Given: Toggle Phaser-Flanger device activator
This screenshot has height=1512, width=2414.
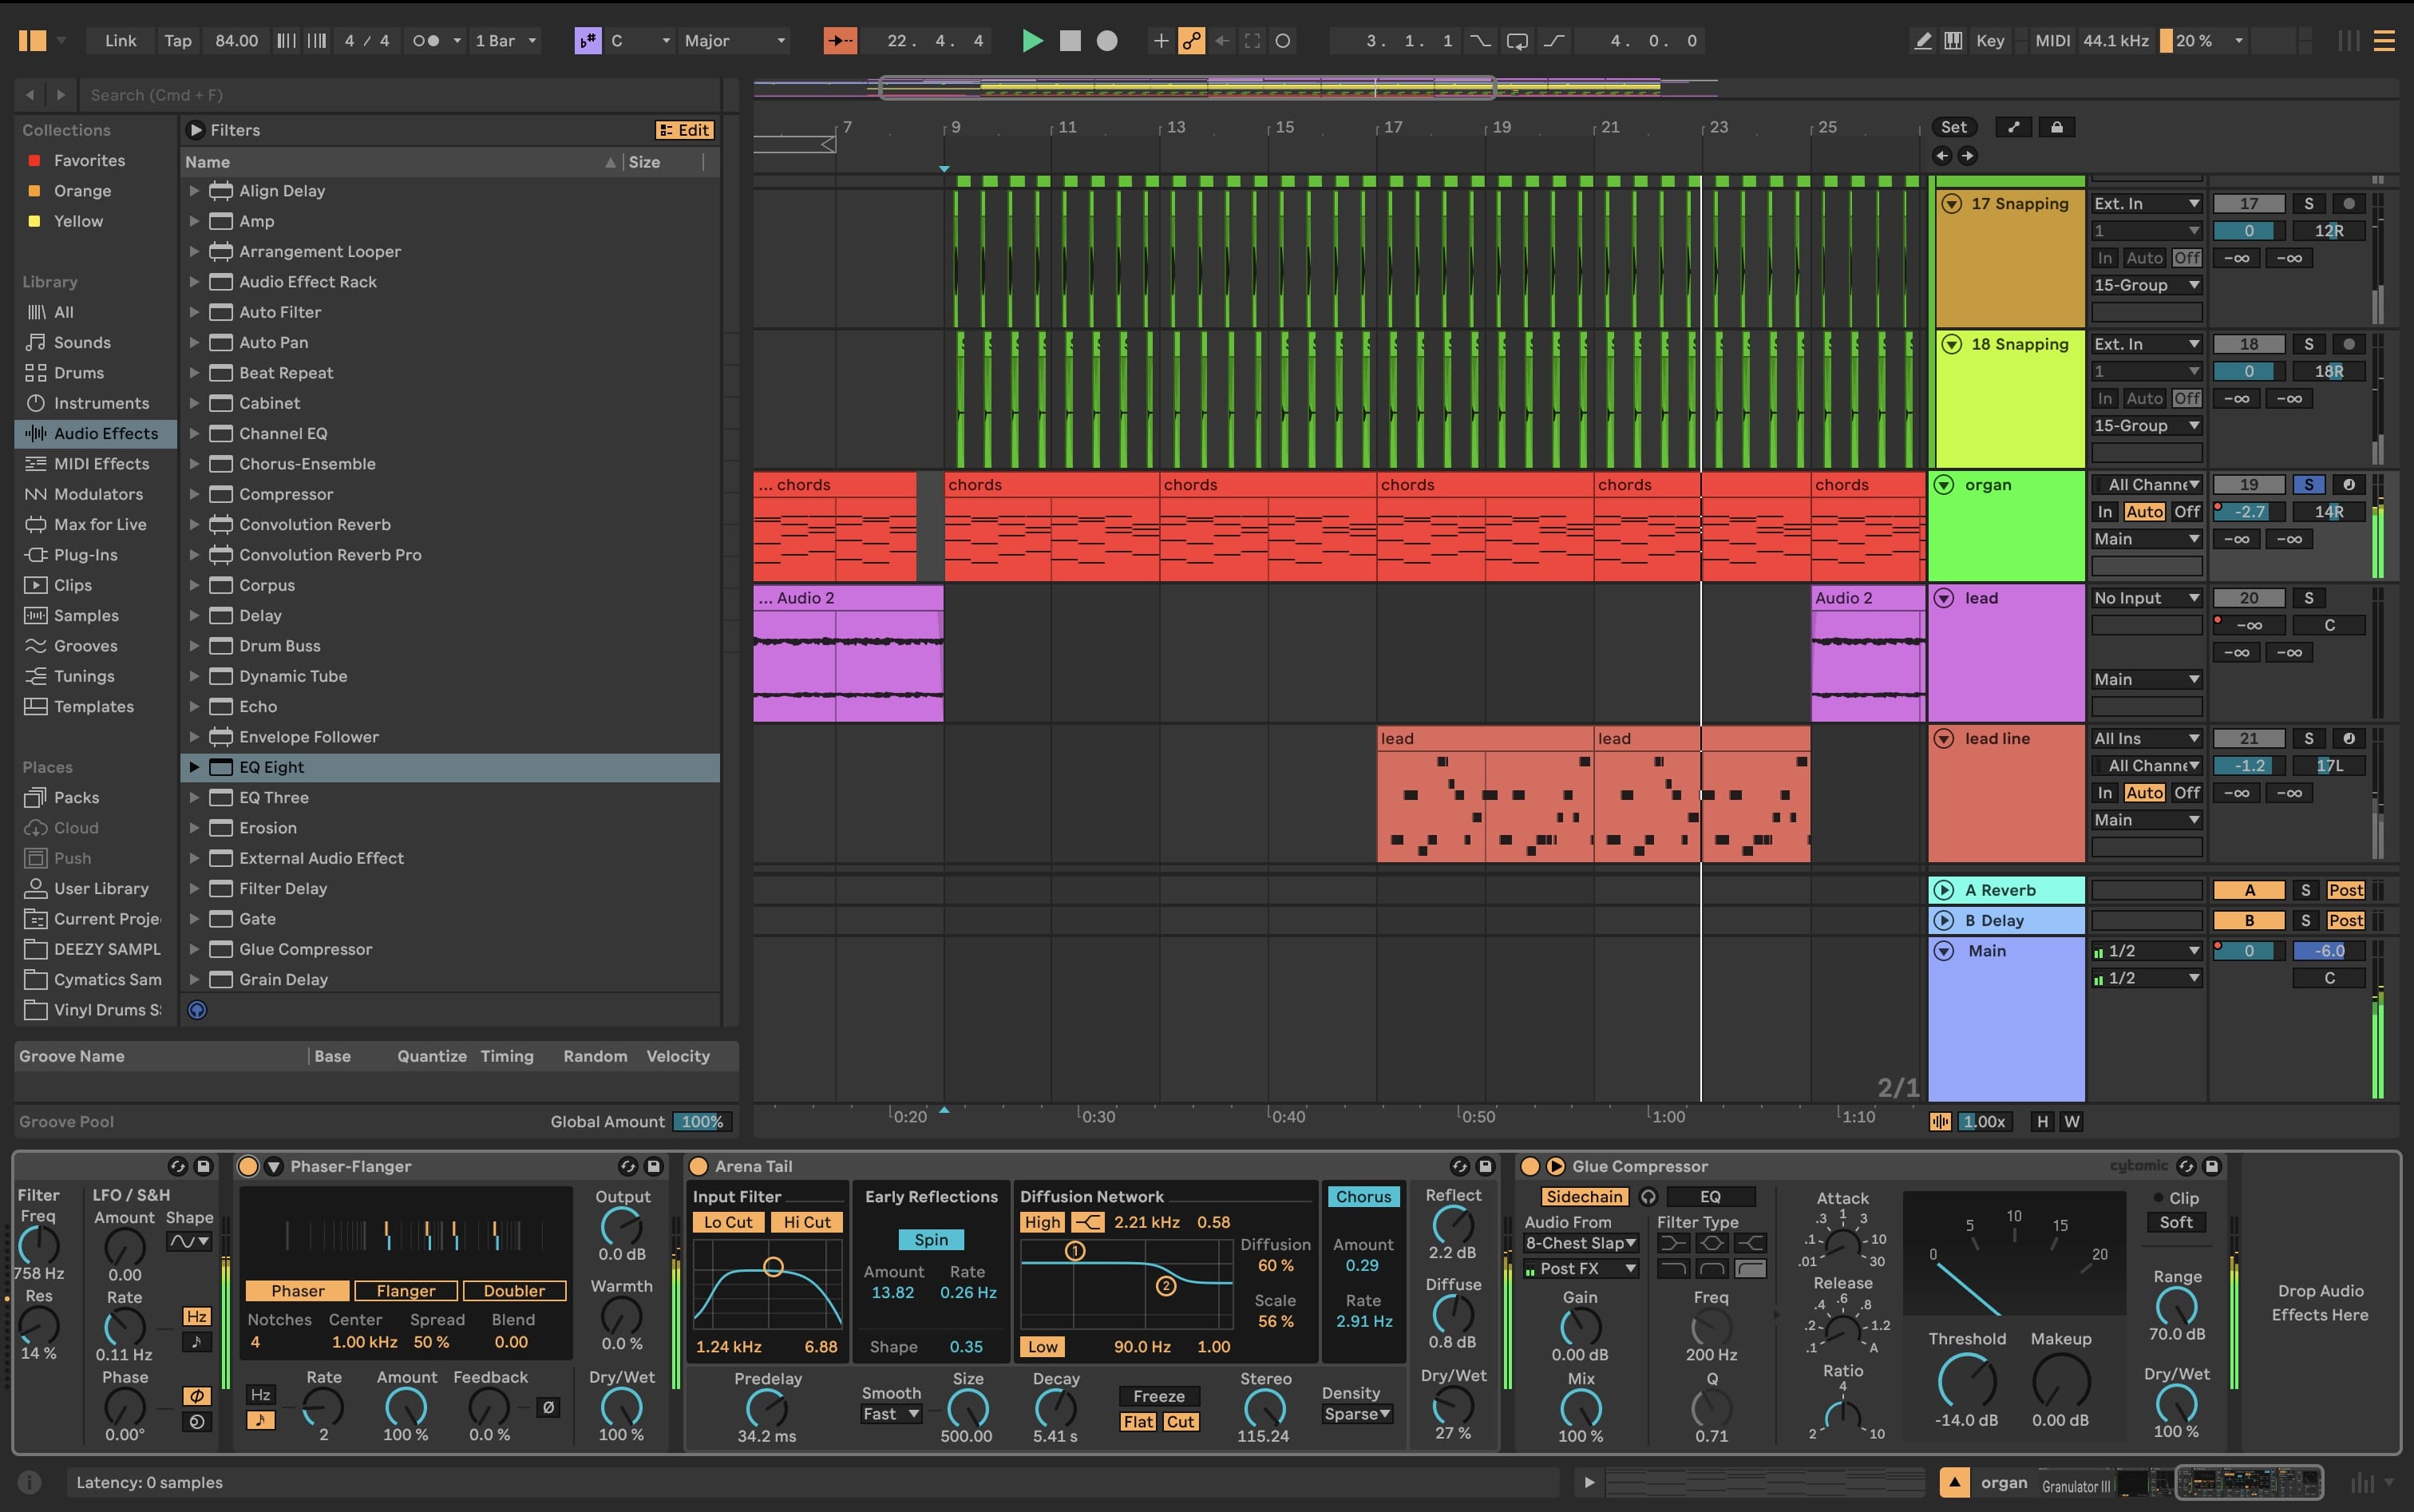Looking at the screenshot, I should pos(248,1166).
